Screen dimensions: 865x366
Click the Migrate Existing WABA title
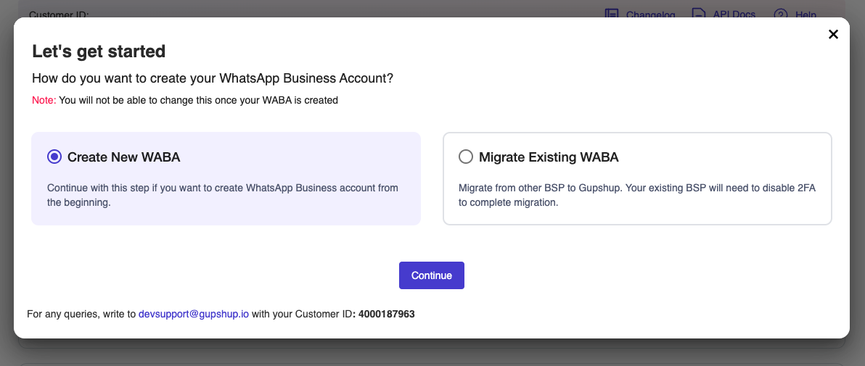tap(549, 157)
